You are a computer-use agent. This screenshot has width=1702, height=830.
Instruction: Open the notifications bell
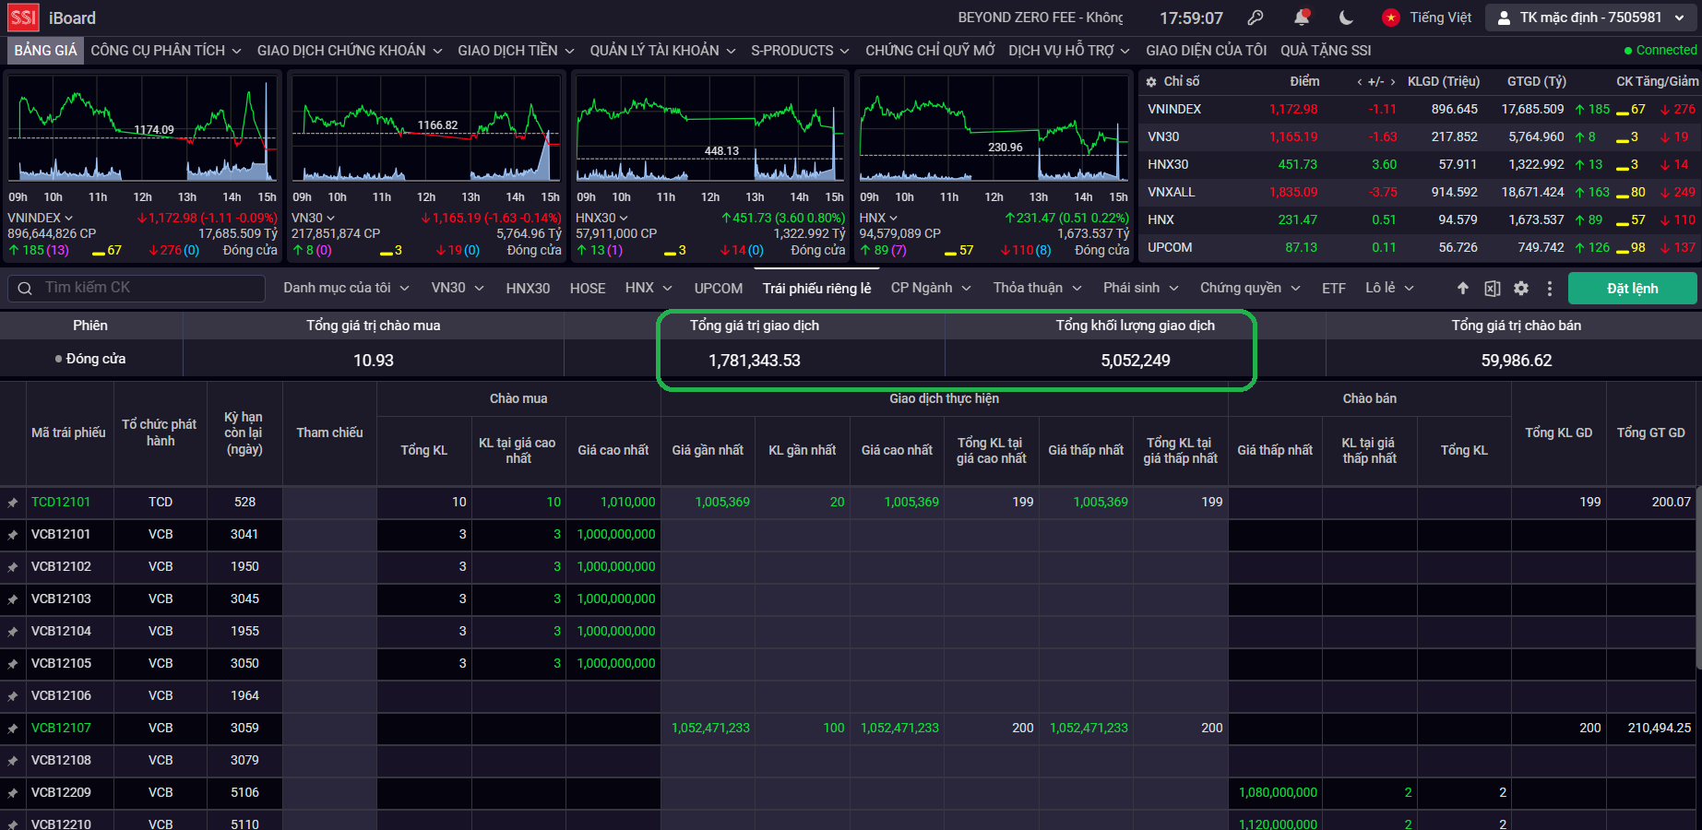1302,18
